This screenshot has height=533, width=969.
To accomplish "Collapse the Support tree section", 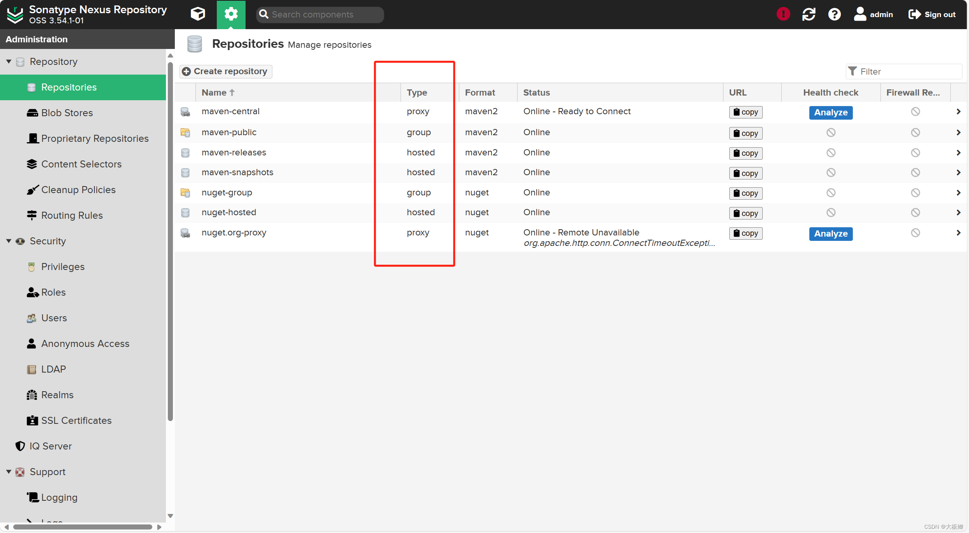I will (x=9, y=472).
